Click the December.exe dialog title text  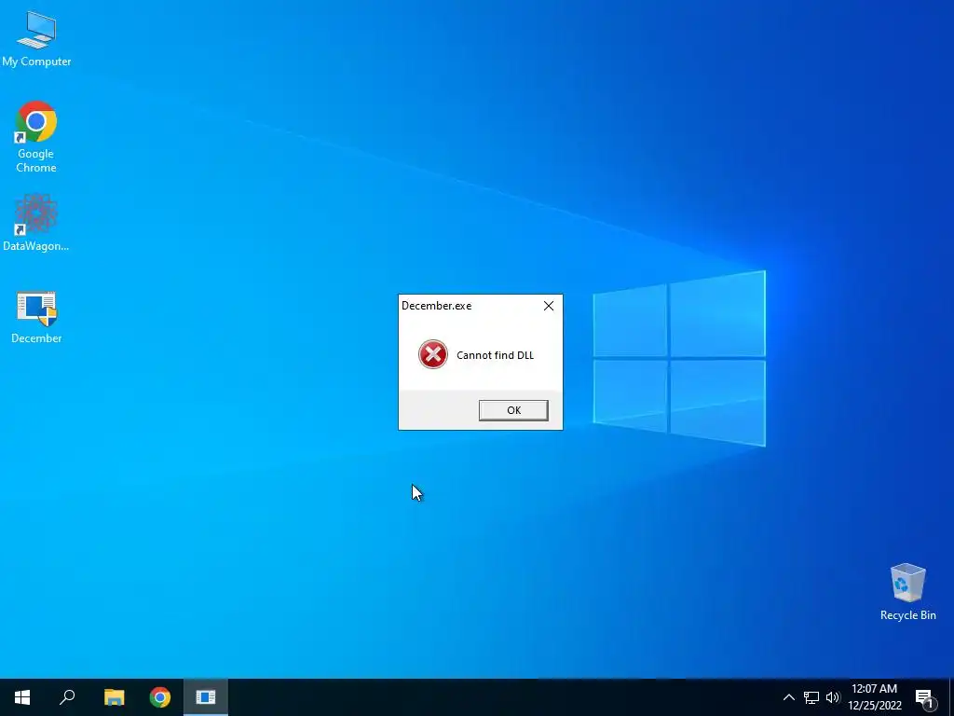(436, 306)
